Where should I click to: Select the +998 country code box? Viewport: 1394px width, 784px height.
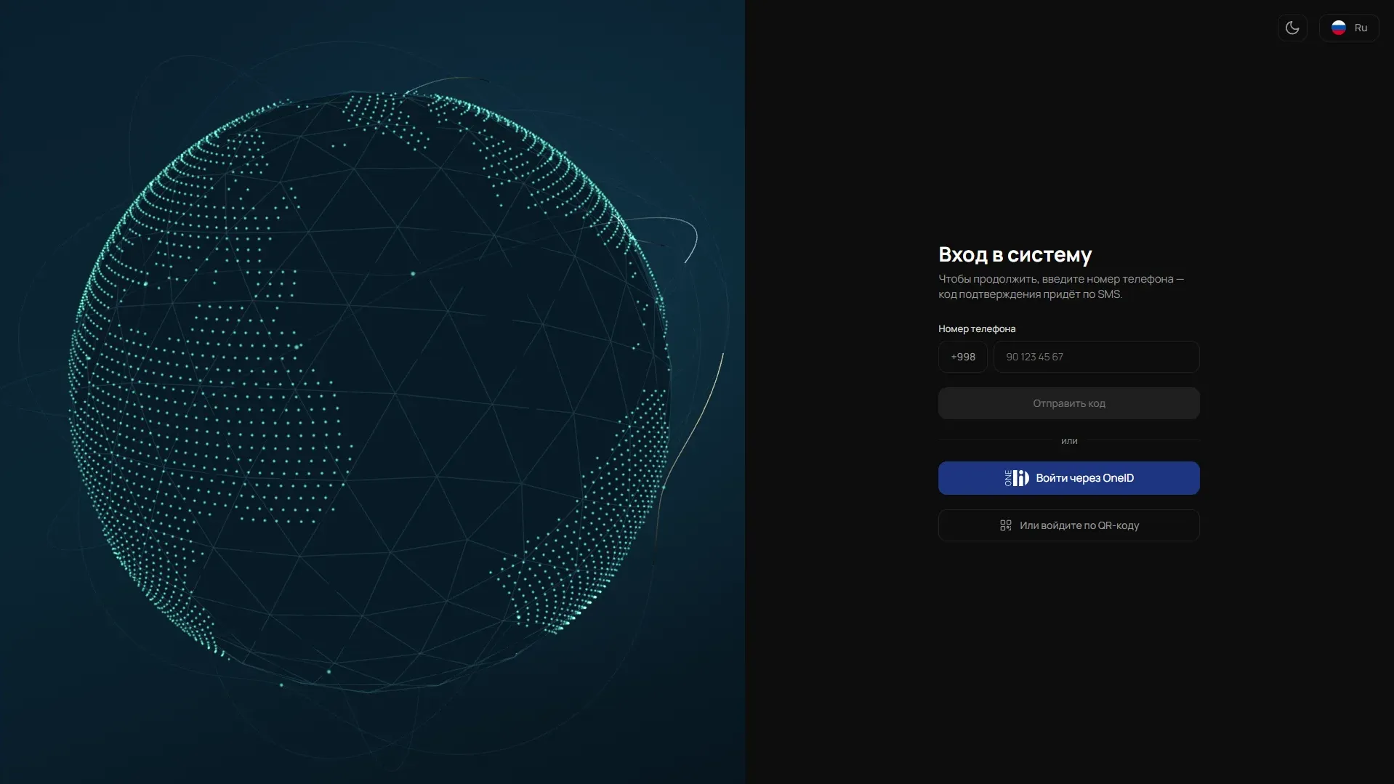[962, 357]
